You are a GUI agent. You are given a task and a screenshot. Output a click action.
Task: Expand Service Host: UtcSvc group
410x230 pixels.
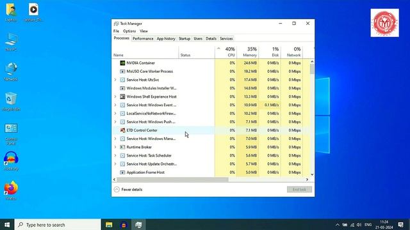pos(115,80)
